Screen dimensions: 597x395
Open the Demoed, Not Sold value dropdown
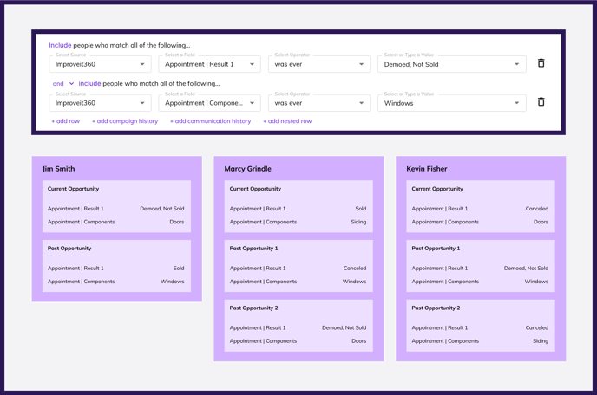coord(452,64)
